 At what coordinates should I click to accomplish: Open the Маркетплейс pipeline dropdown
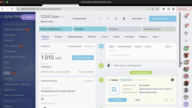point(48,22)
